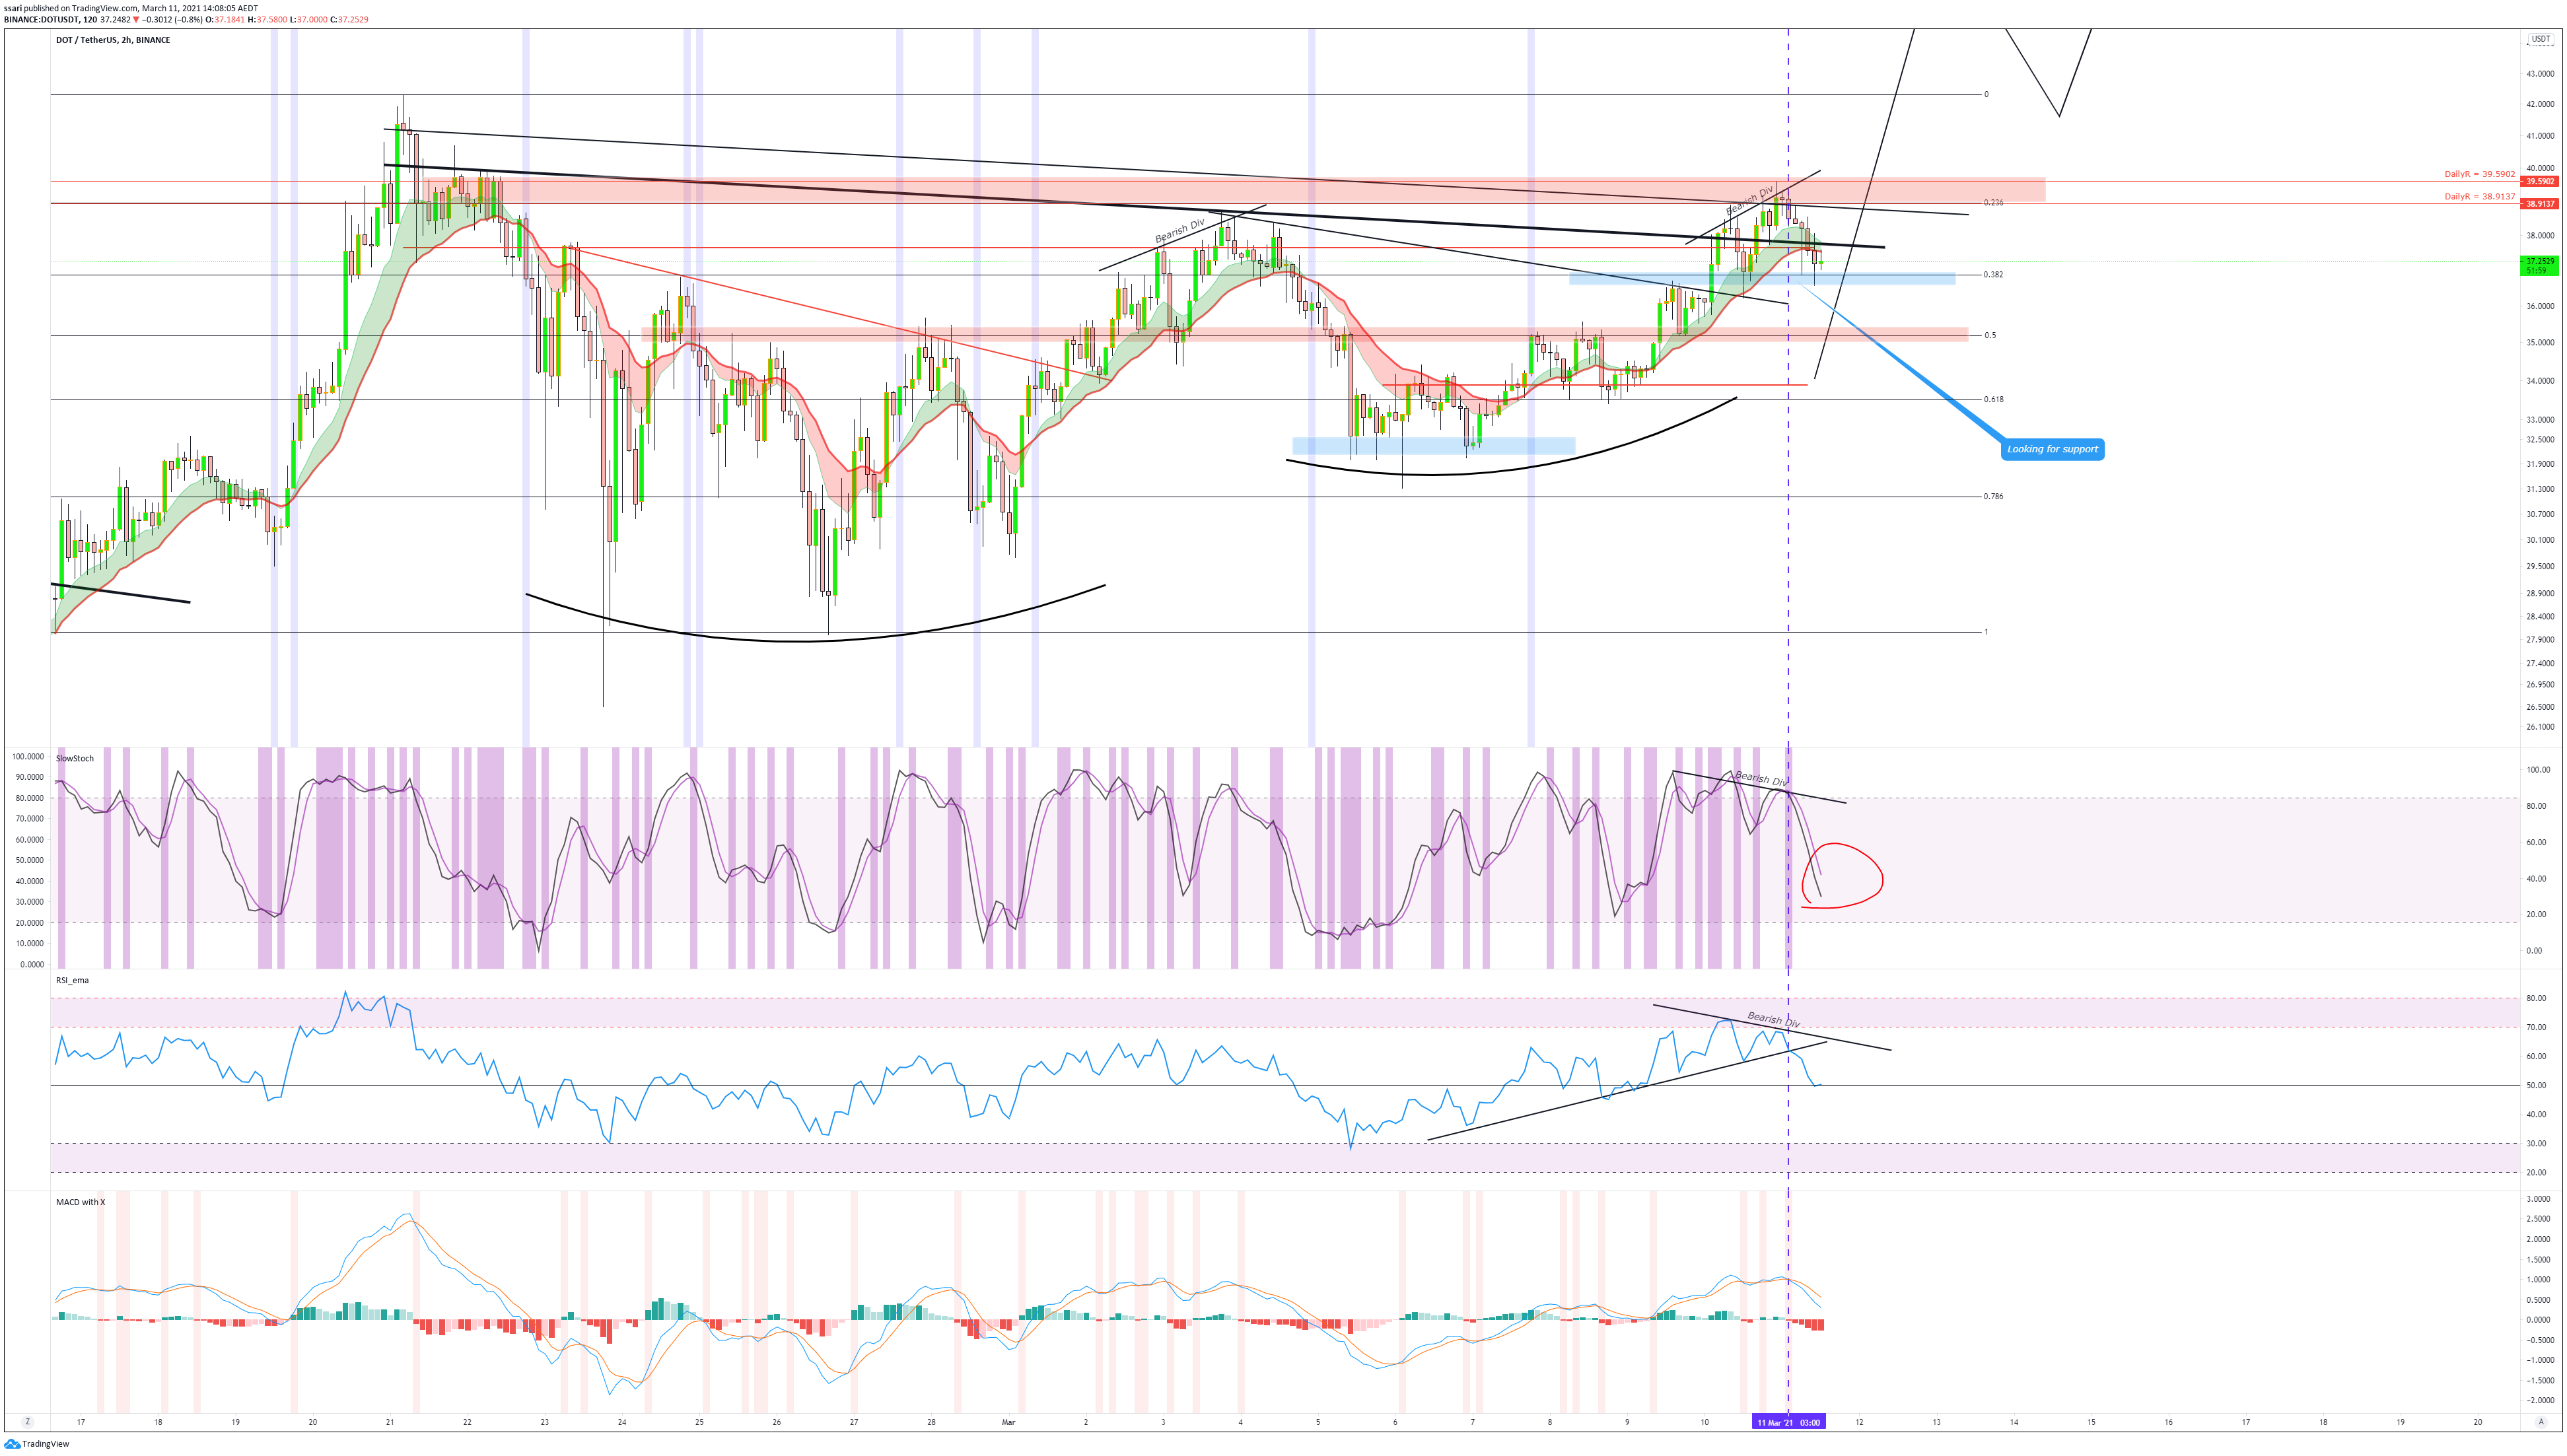Click the BINANCE:DOTUSDT symbol info line
Viewport: 2567px width, 1456px height.
pos(186,19)
